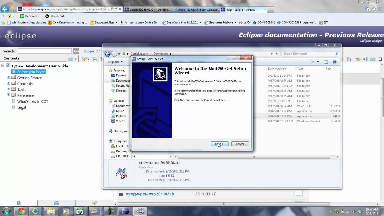Click Next in the MinGW-Get setup wizard
This screenshot has width=384, height=216.
pos(219,144)
